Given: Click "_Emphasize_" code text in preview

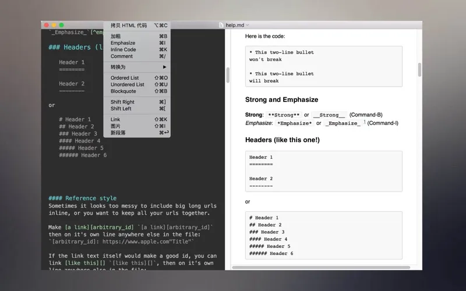Looking at the screenshot, I should pyautogui.click(x=343, y=123).
